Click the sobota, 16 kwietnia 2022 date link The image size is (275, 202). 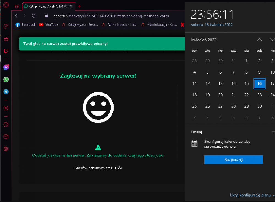212,25
